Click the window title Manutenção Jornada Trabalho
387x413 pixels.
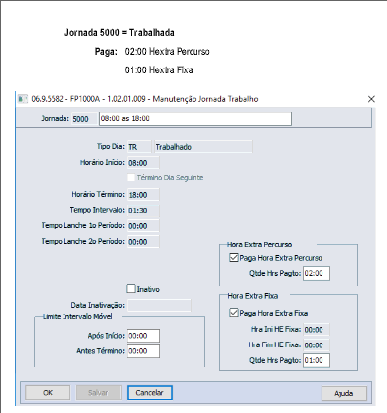click(x=205, y=99)
